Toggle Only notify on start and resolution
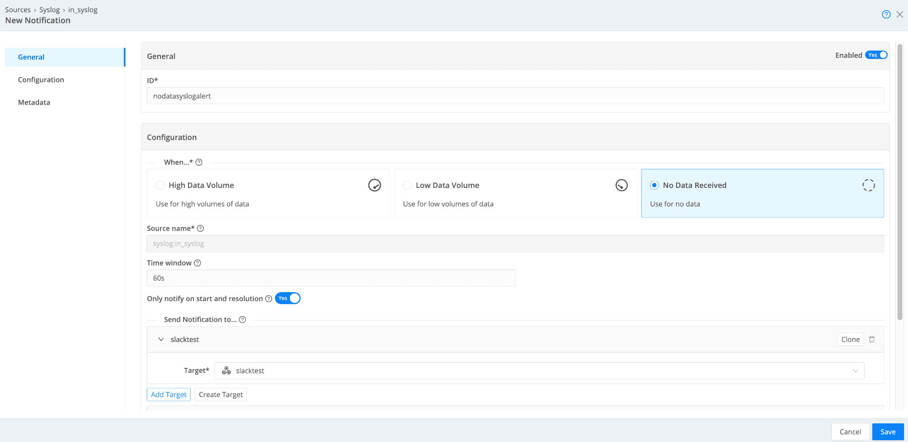Screen dimensions: 908x442 point(288,298)
